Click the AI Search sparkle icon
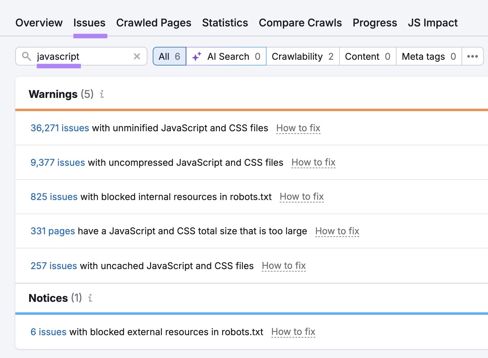This screenshot has width=488, height=358. click(x=197, y=56)
